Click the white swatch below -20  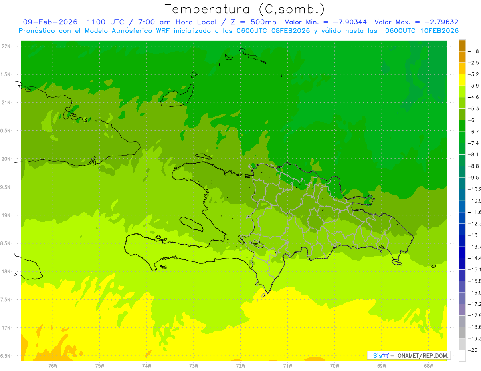coord(462,356)
